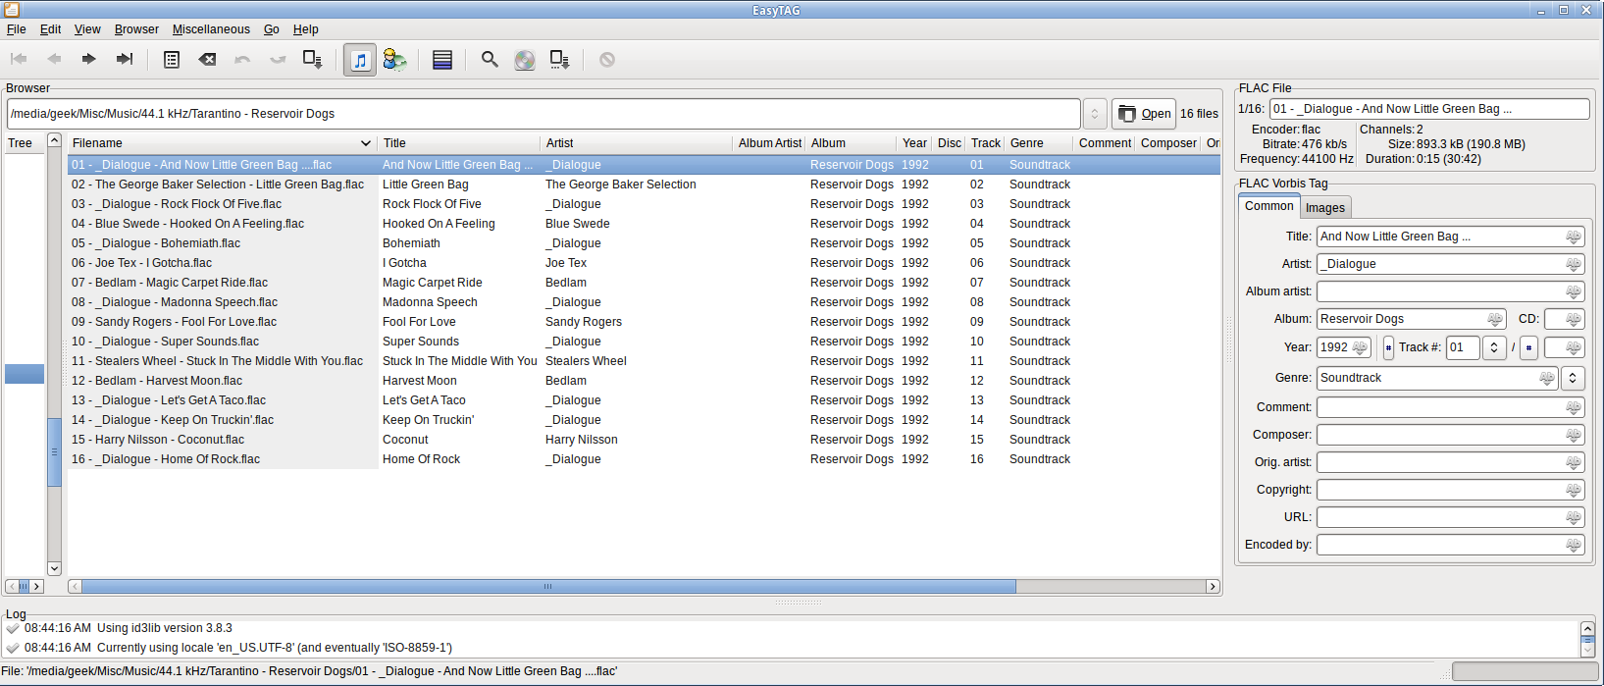The width and height of the screenshot is (1604, 686).
Task: Click the redo toolbar icon
Action: pyautogui.click(x=278, y=60)
